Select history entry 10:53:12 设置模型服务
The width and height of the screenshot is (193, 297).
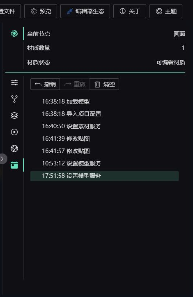coord(104,163)
